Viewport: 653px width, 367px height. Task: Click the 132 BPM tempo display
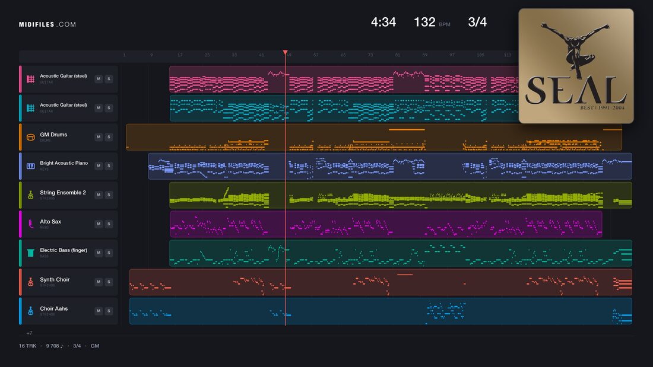432,22
